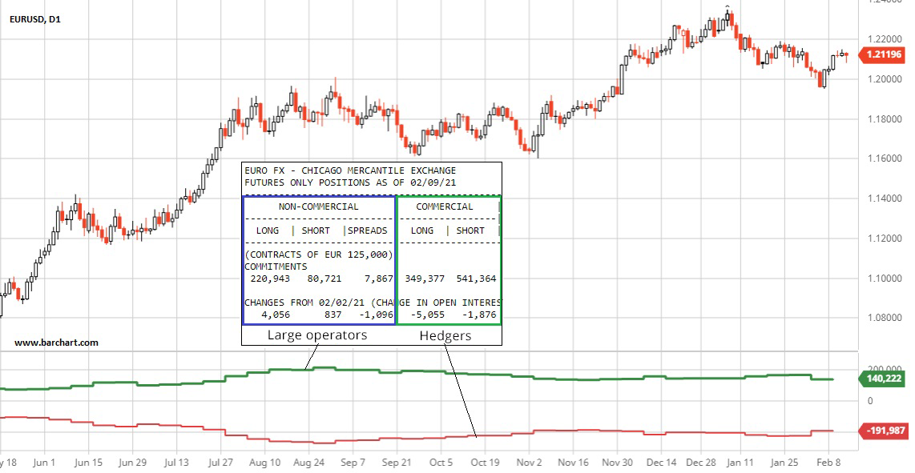This screenshot has height=473, width=915.
Task: Click non-commercial short value 80,721
Action: click(324, 279)
